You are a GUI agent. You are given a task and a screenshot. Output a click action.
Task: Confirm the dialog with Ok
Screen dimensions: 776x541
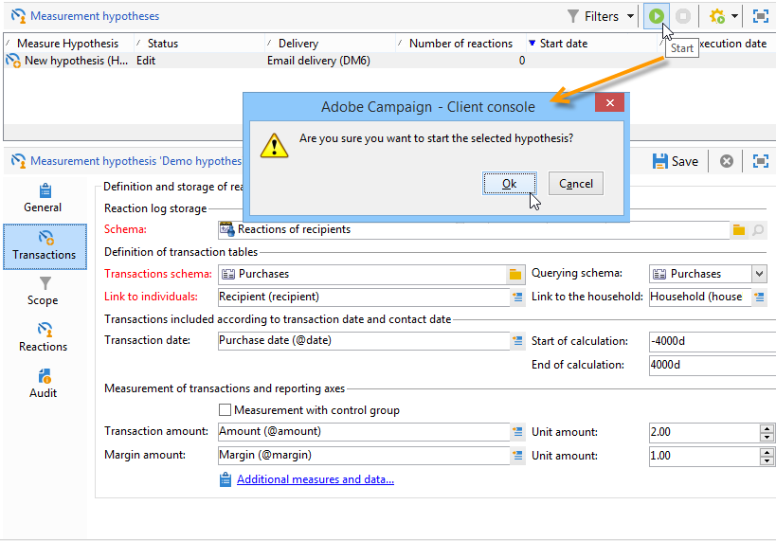(x=509, y=184)
